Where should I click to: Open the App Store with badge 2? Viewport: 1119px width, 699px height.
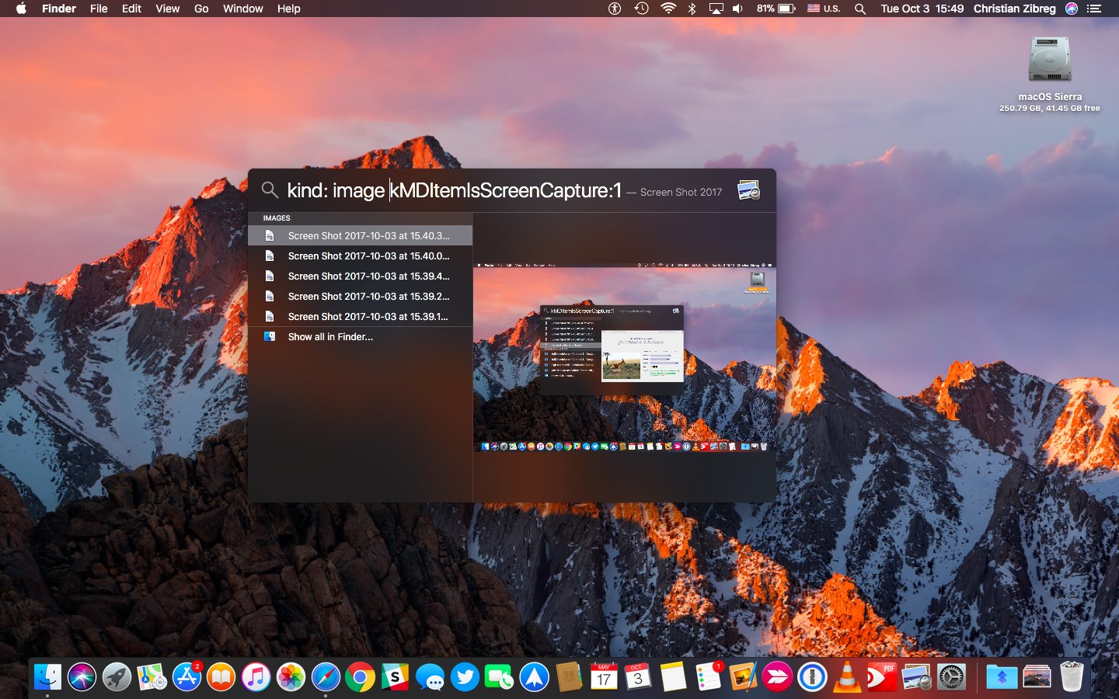[x=186, y=677]
